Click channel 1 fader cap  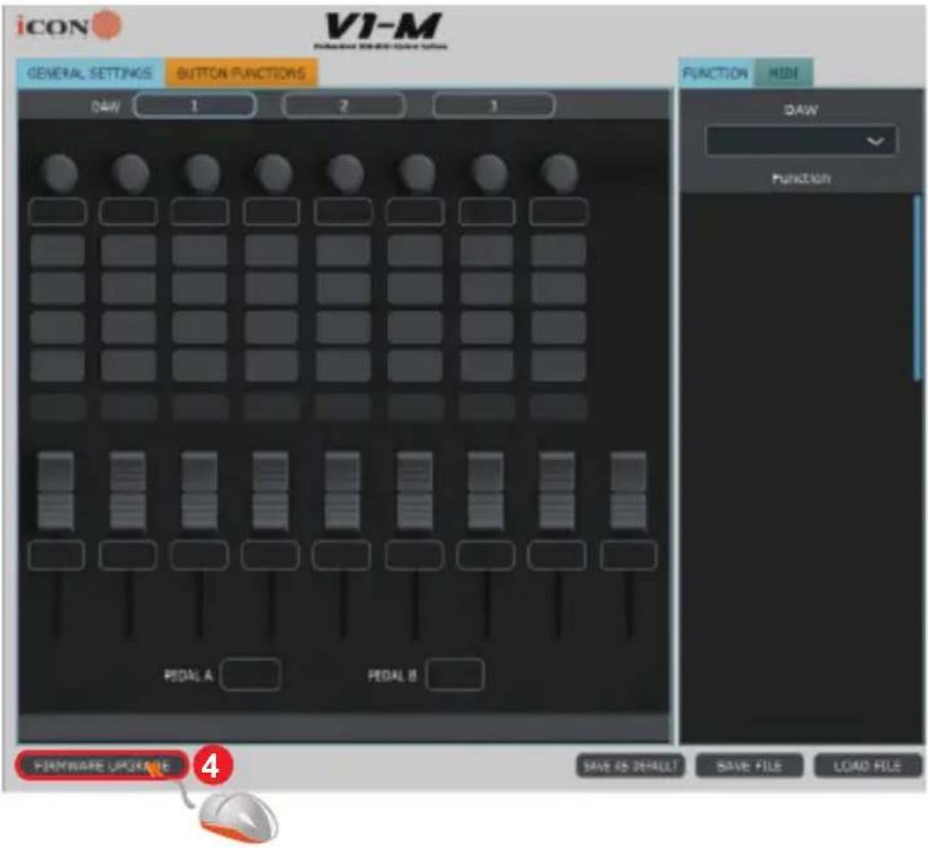pyautogui.click(x=56, y=491)
